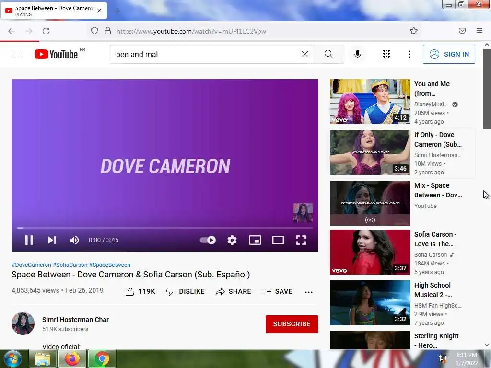The height and width of the screenshot is (368, 491).
Task: View site security padlock info
Action: click(x=108, y=31)
